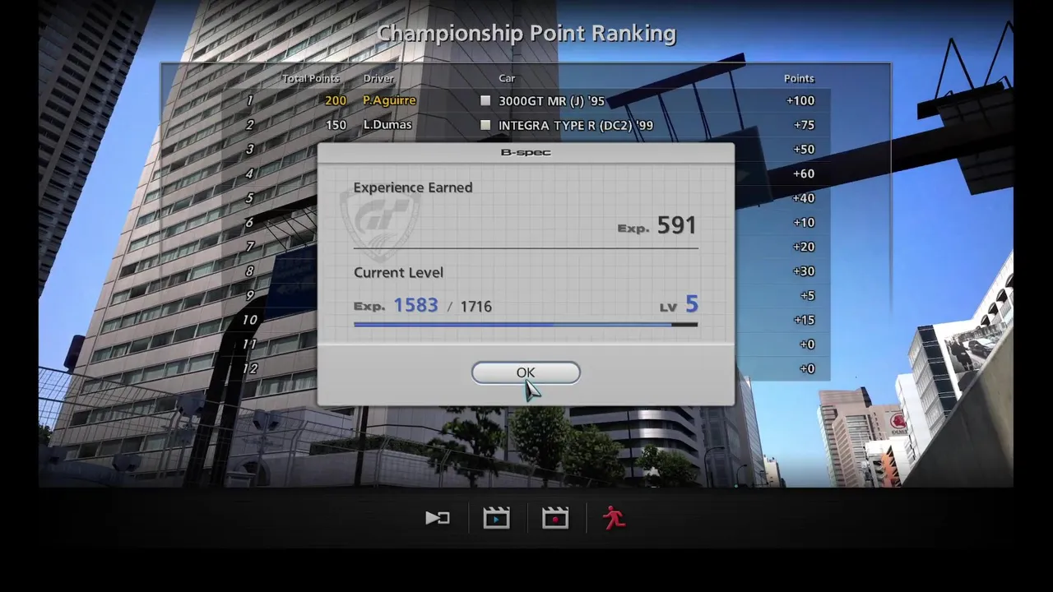
Task: Save replay with the red-dot clapperboard
Action: [x=555, y=517]
